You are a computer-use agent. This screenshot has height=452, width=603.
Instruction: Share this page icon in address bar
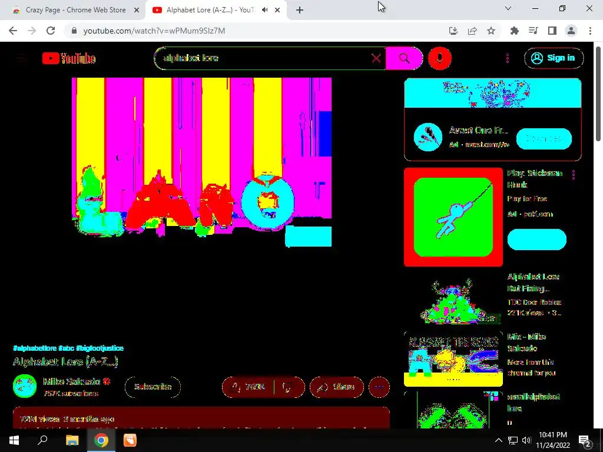coord(472,31)
